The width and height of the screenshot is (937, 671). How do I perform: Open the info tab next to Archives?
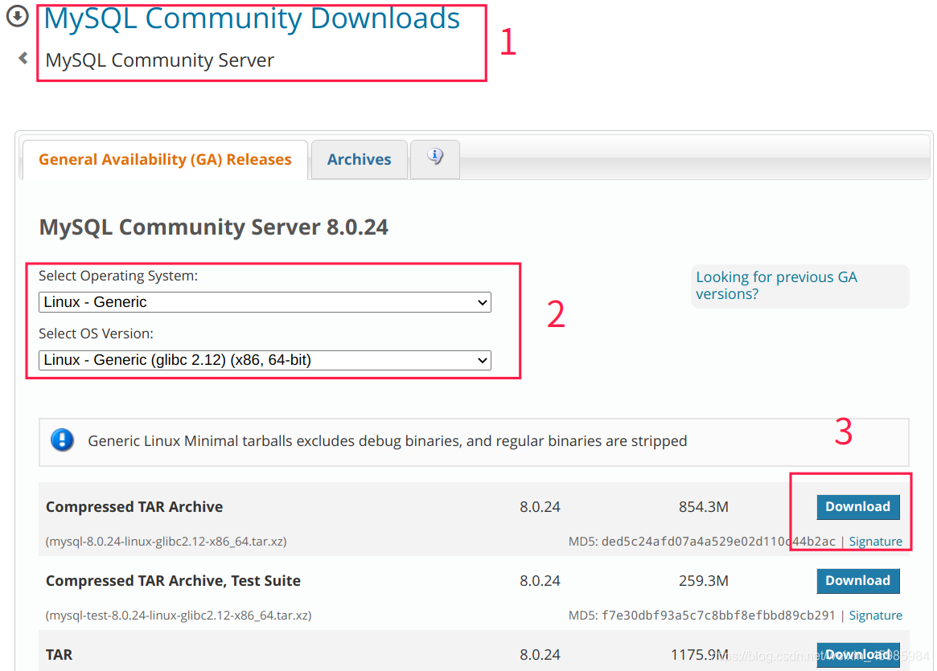tap(434, 158)
